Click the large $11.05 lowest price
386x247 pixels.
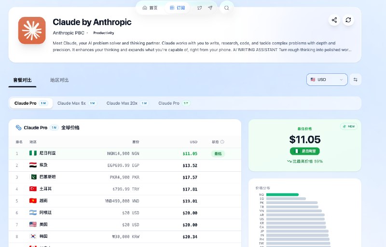click(305, 139)
